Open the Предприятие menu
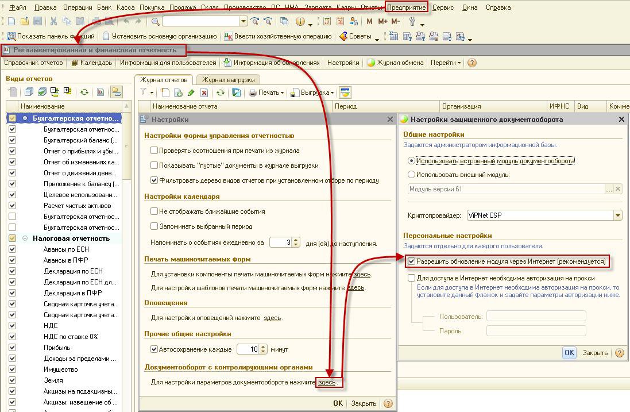630x412 pixels. [406, 7]
